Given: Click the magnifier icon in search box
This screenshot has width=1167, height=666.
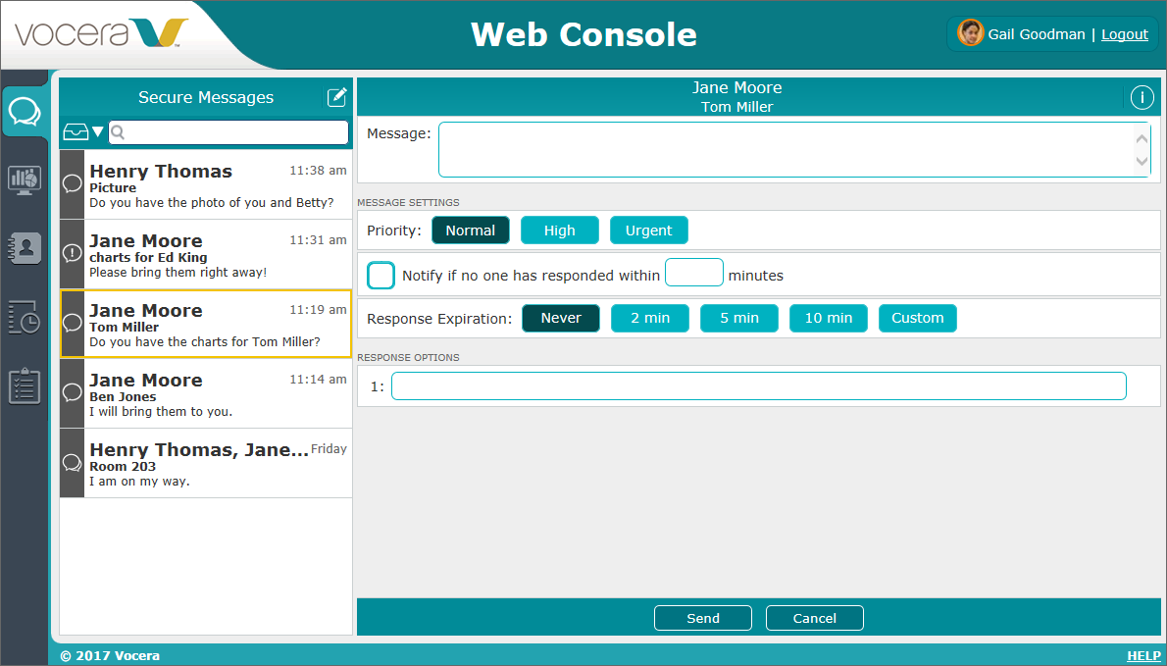Looking at the screenshot, I should coord(118,132).
